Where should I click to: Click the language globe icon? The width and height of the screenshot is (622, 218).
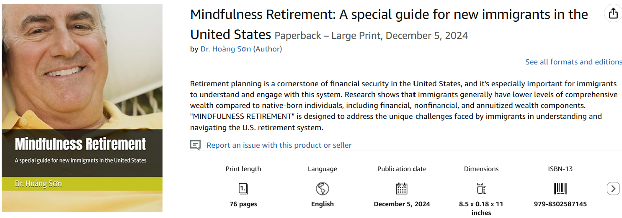pyautogui.click(x=322, y=189)
